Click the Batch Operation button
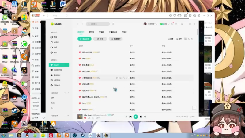 point(116,39)
